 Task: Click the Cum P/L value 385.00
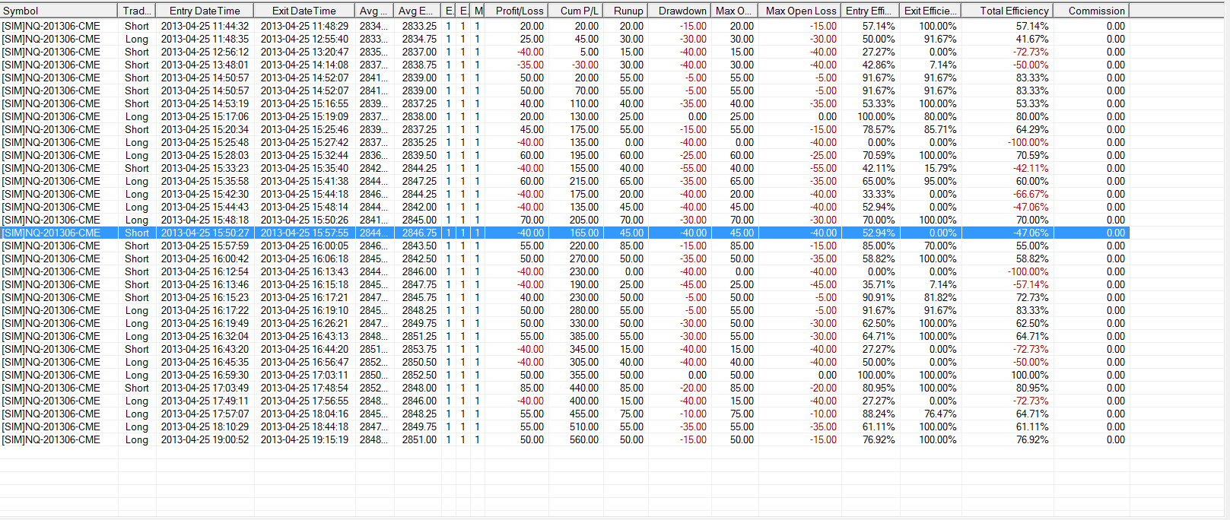point(584,336)
